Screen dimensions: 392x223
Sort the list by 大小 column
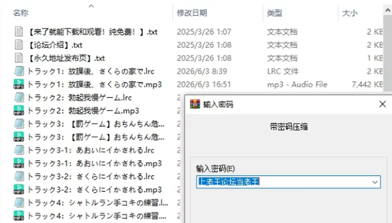pyautogui.click(x=350, y=13)
